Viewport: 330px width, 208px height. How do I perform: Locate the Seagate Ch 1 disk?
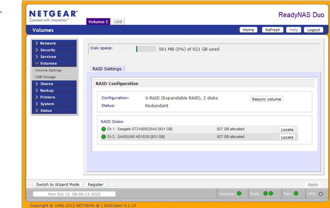[287, 129]
